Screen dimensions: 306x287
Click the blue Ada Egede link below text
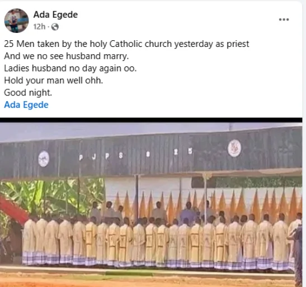pyautogui.click(x=26, y=105)
